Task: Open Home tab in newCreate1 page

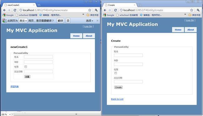Action: click(76, 36)
